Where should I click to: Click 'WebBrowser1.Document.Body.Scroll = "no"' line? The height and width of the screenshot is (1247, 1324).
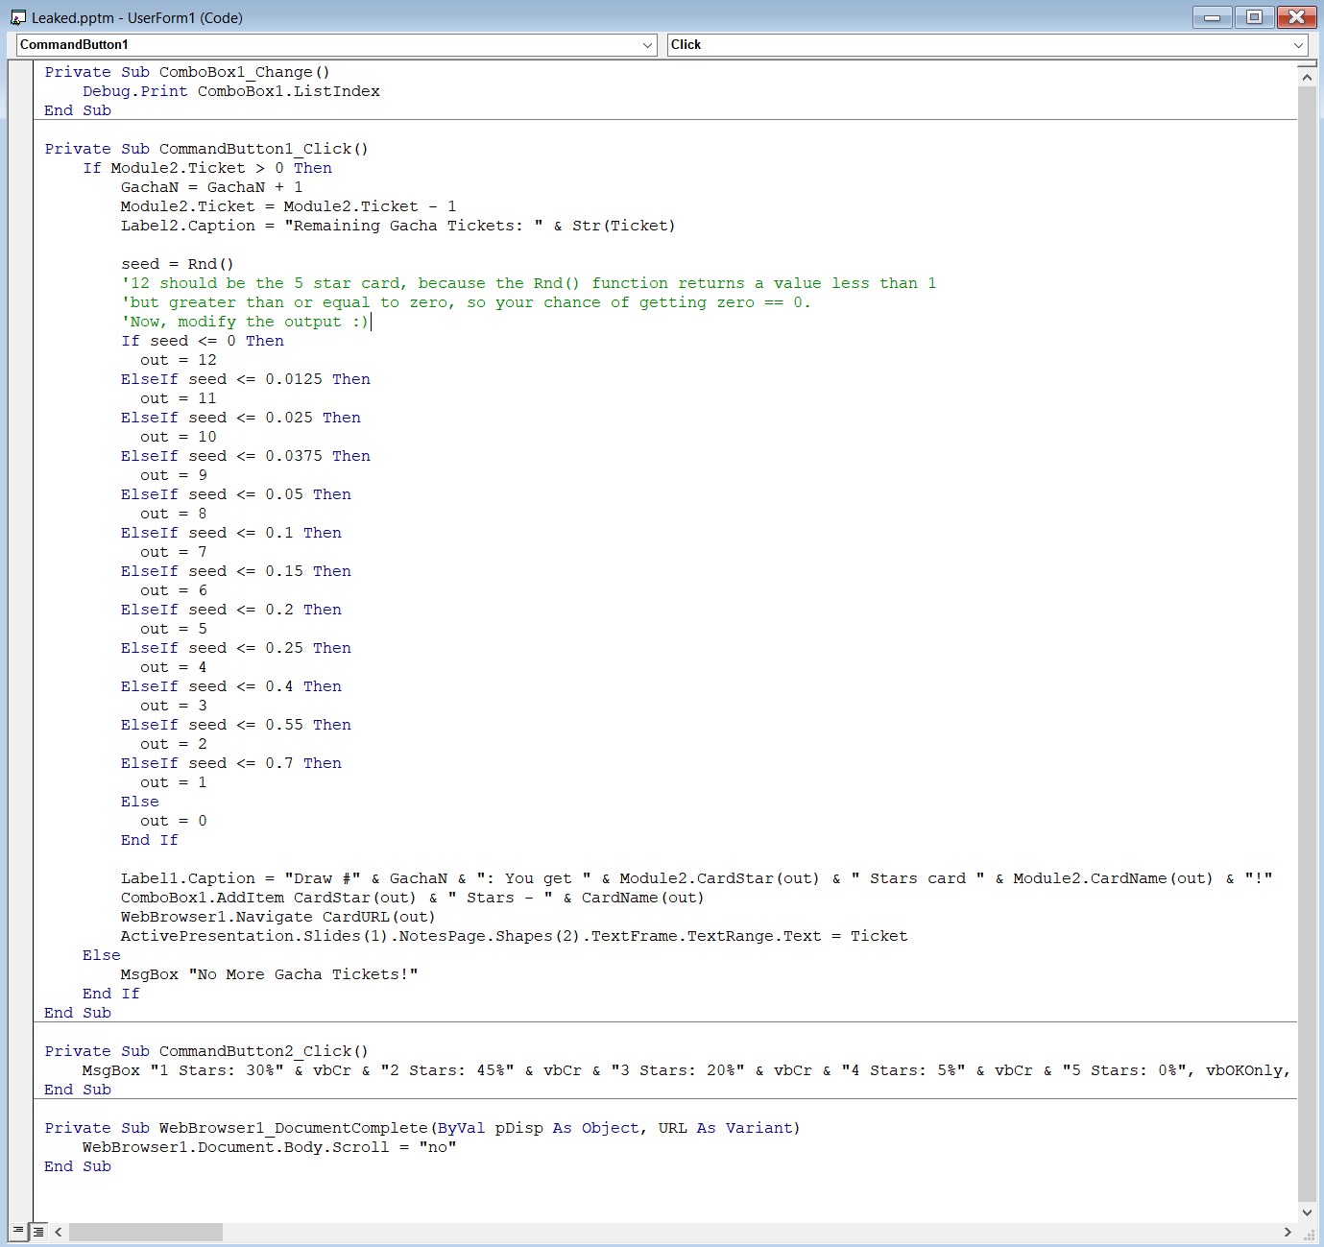pyautogui.click(x=270, y=1147)
